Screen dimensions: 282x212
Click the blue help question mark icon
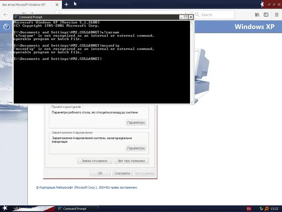pyautogui.click(x=7, y=27)
